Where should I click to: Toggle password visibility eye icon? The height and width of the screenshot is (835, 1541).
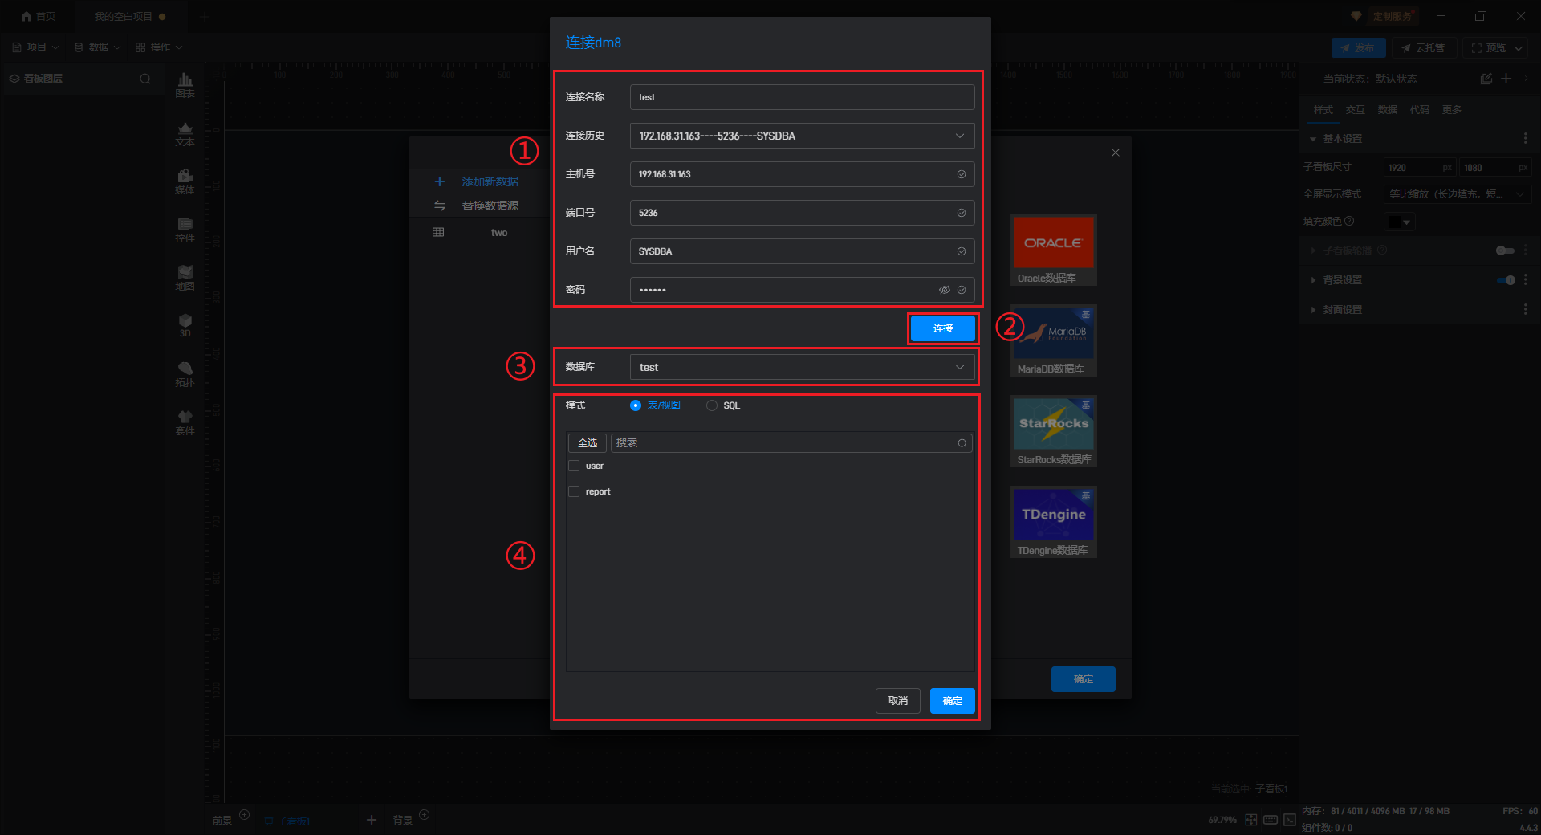944,290
